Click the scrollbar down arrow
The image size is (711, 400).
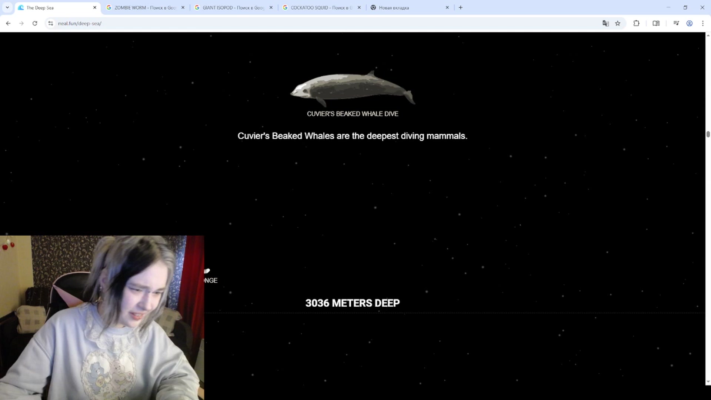[x=708, y=382]
